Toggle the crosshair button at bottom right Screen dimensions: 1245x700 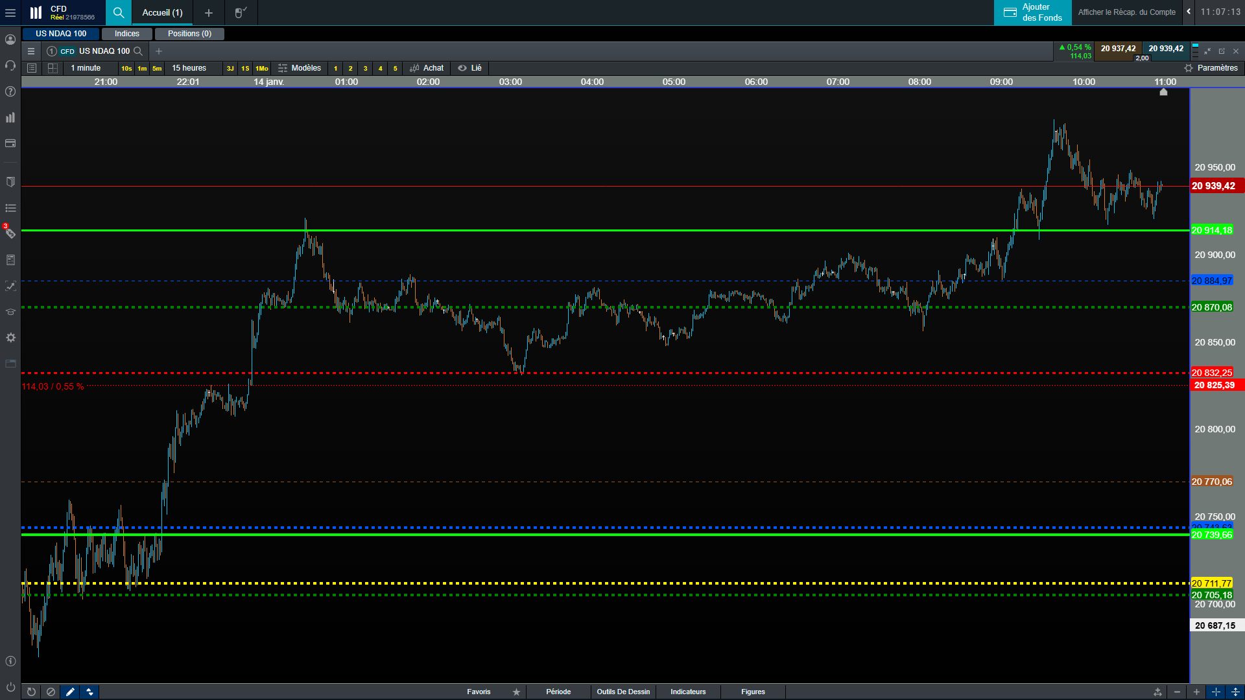click(1216, 692)
